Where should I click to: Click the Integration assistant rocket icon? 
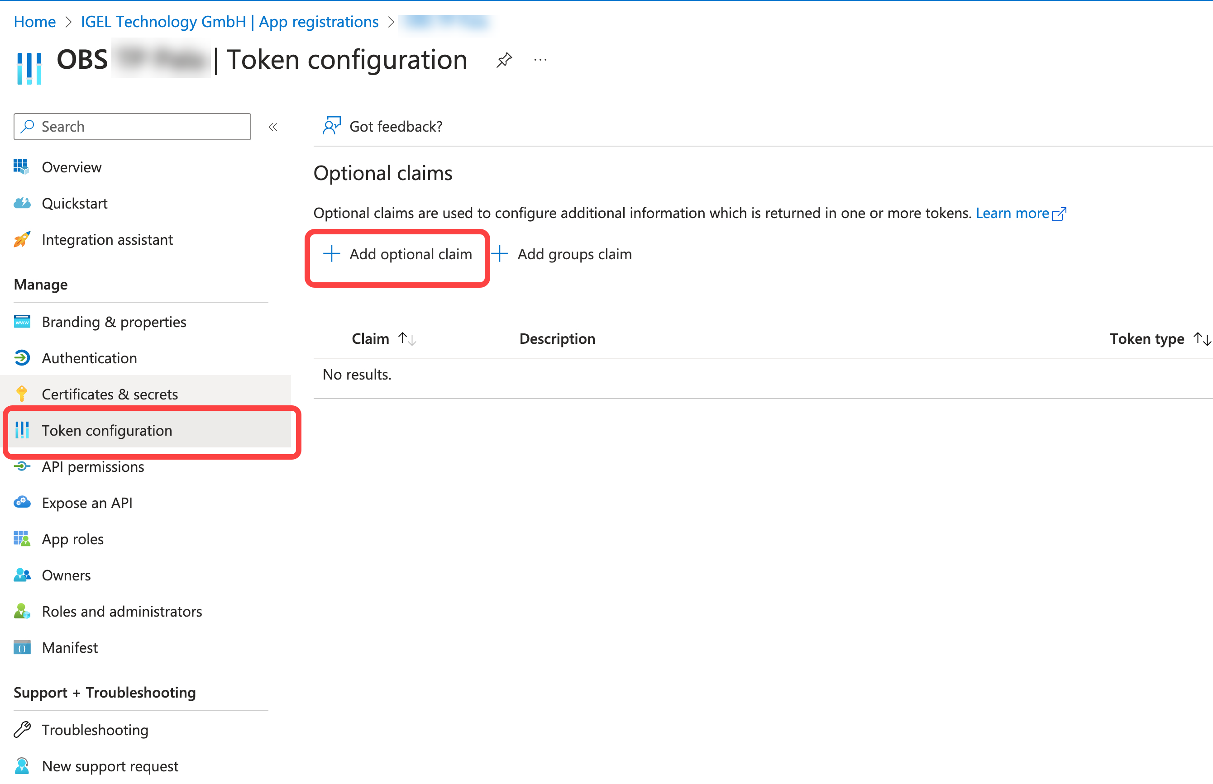click(21, 239)
